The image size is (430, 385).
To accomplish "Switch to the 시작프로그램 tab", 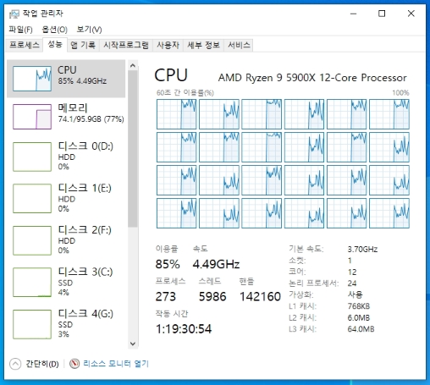I will [x=126, y=45].
